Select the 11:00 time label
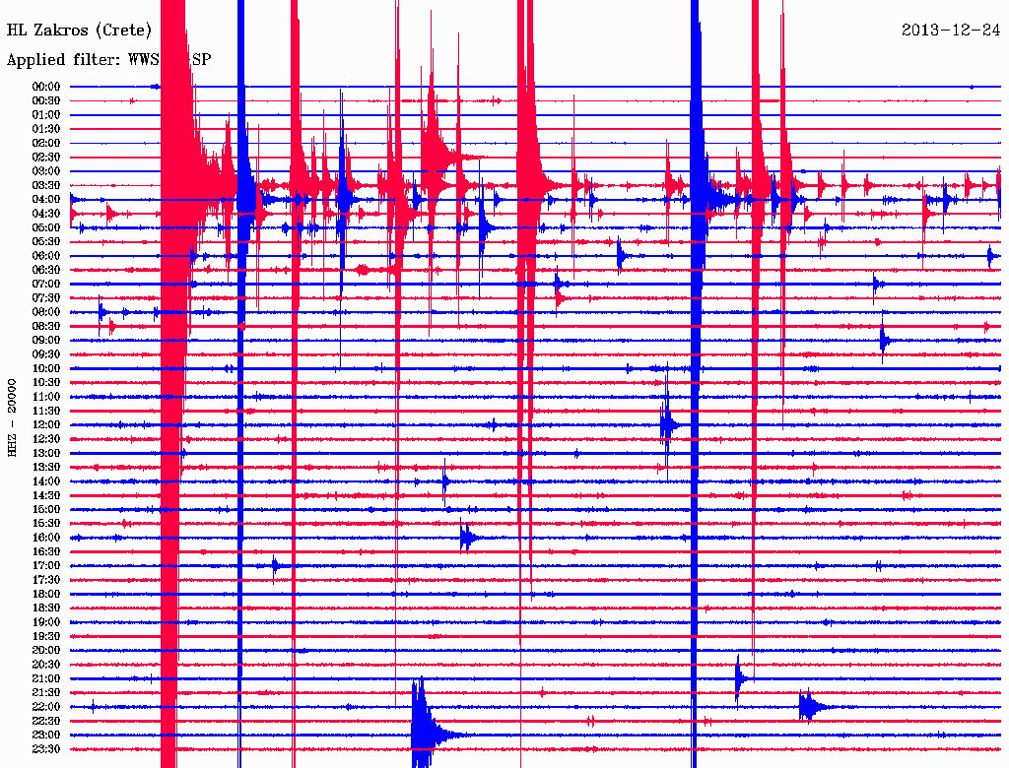This screenshot has height=768, width=1009. click(46, 397)
